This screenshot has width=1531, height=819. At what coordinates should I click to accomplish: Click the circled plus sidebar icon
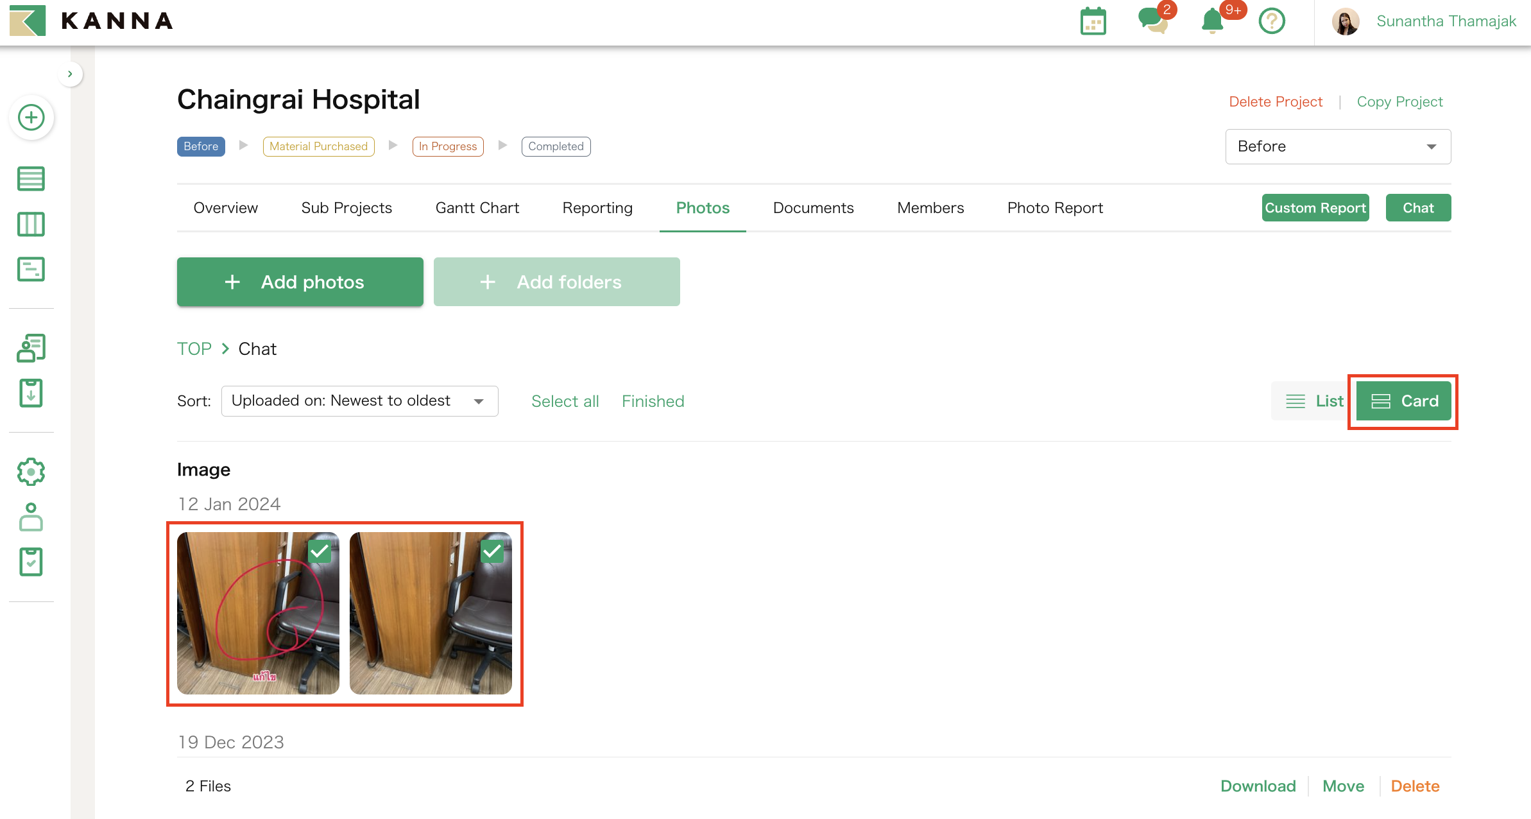(31, 117)
